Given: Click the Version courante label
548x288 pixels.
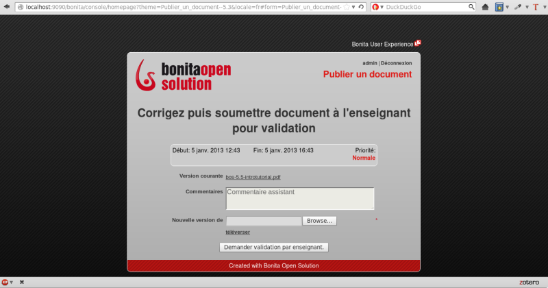Looking at the screenshot, I should pyautogui.click(x=201, y=176).
